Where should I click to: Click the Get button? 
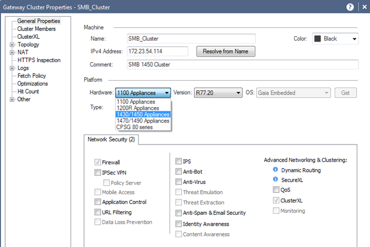tap(346, 93)
